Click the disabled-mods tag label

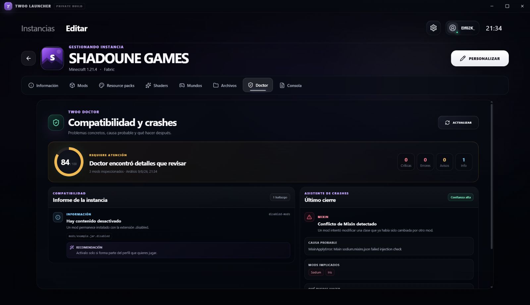(x=279, y=214)
